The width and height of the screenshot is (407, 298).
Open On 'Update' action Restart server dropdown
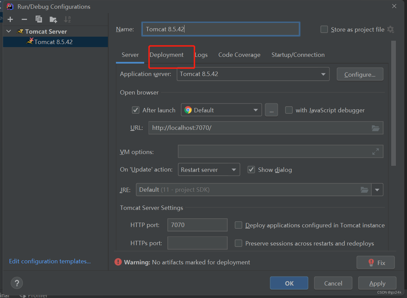[209, 170]
